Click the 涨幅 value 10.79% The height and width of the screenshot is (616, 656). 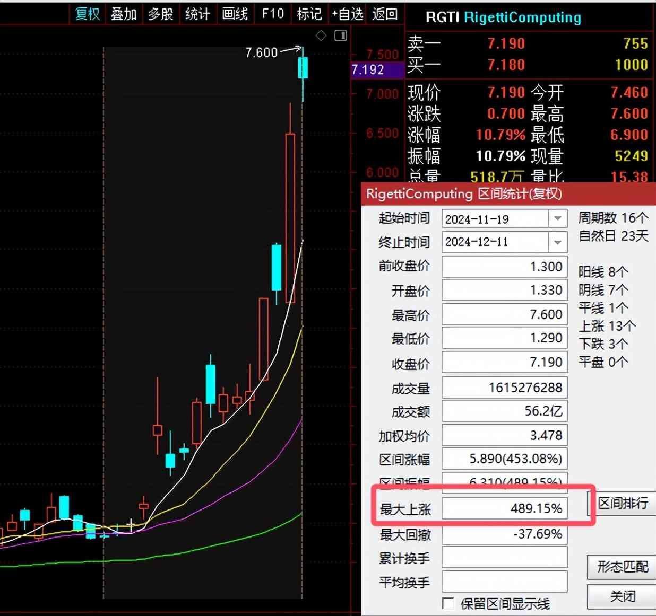[x=500, y=135]
